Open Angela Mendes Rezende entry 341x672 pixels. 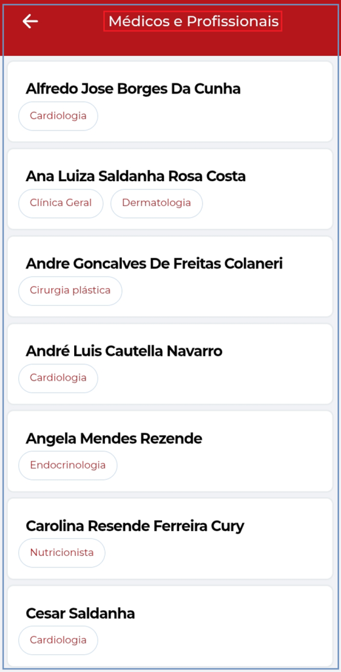coord(170,451)
